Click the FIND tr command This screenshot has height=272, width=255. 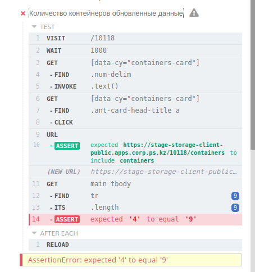pos(135,196)
